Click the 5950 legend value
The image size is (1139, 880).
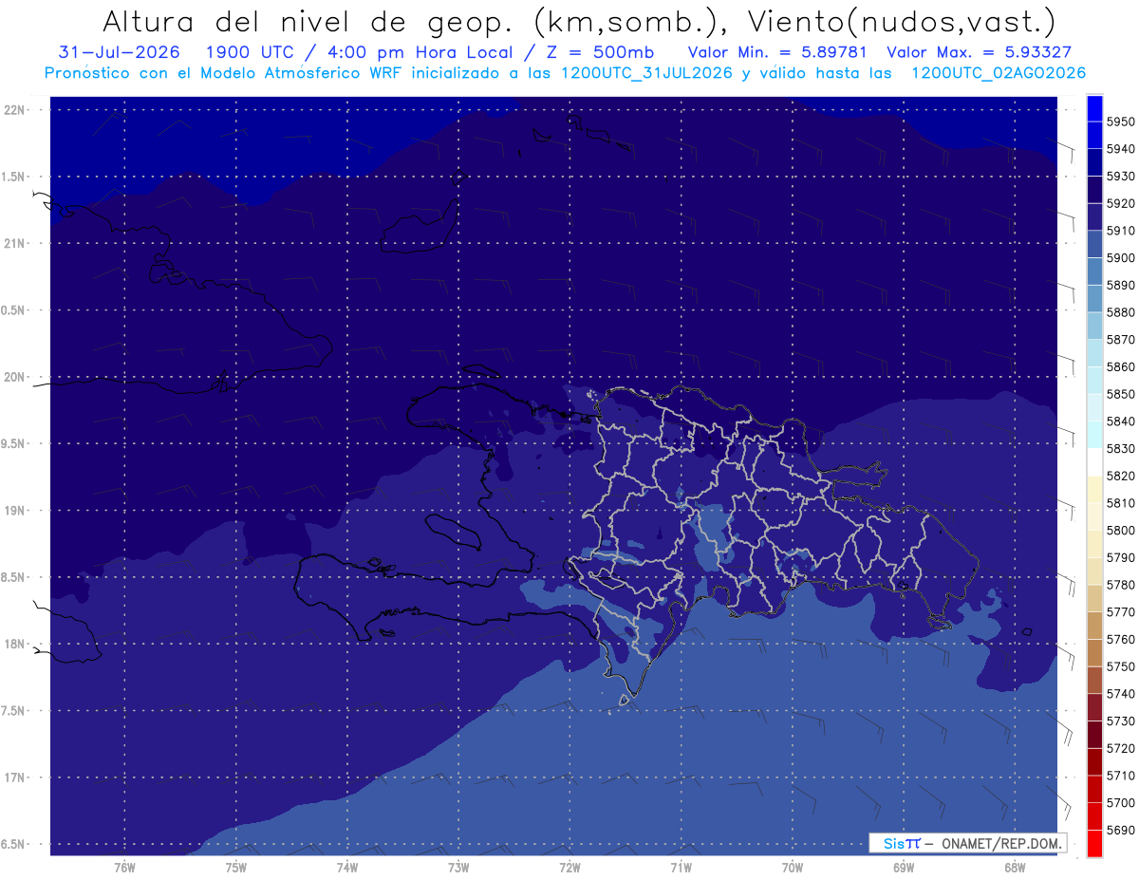click(x=1121, y=122)
